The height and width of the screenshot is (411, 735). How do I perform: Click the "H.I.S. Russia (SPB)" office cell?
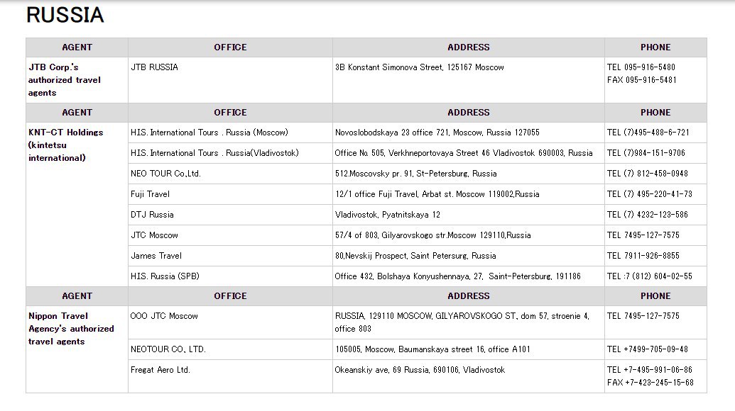pos(230,276)
